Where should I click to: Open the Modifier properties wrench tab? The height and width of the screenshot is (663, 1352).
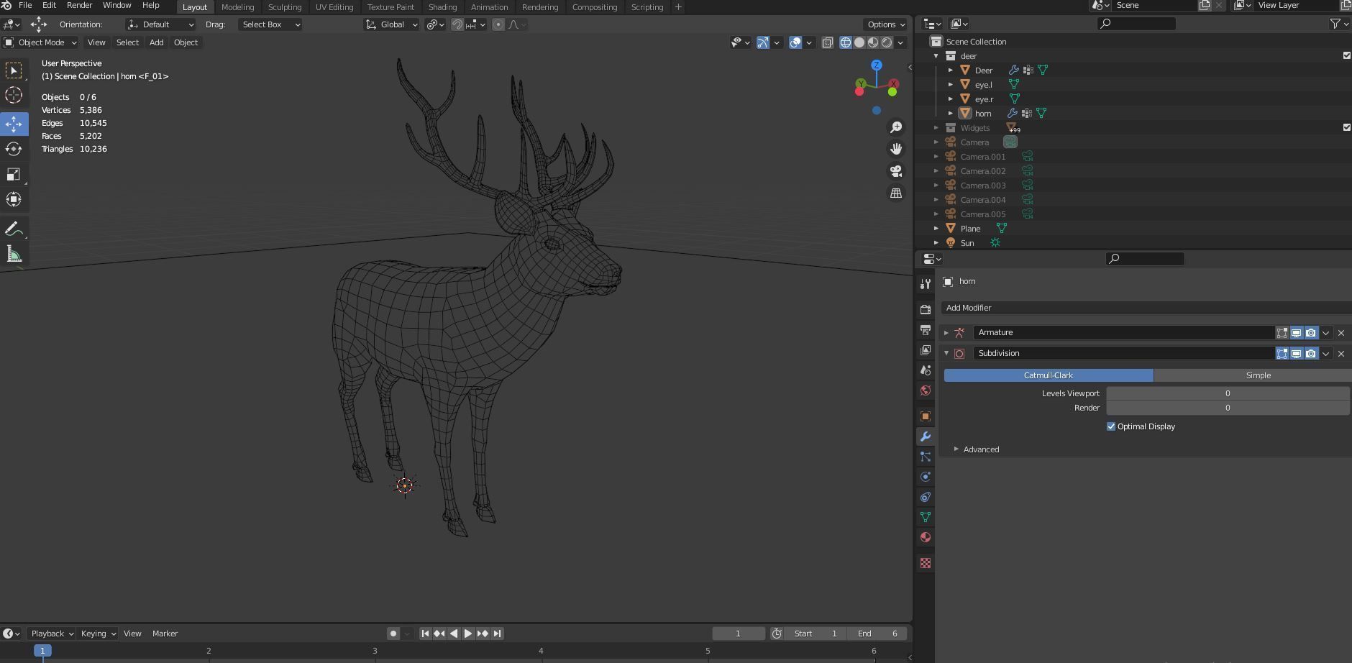tap(926, 436)
